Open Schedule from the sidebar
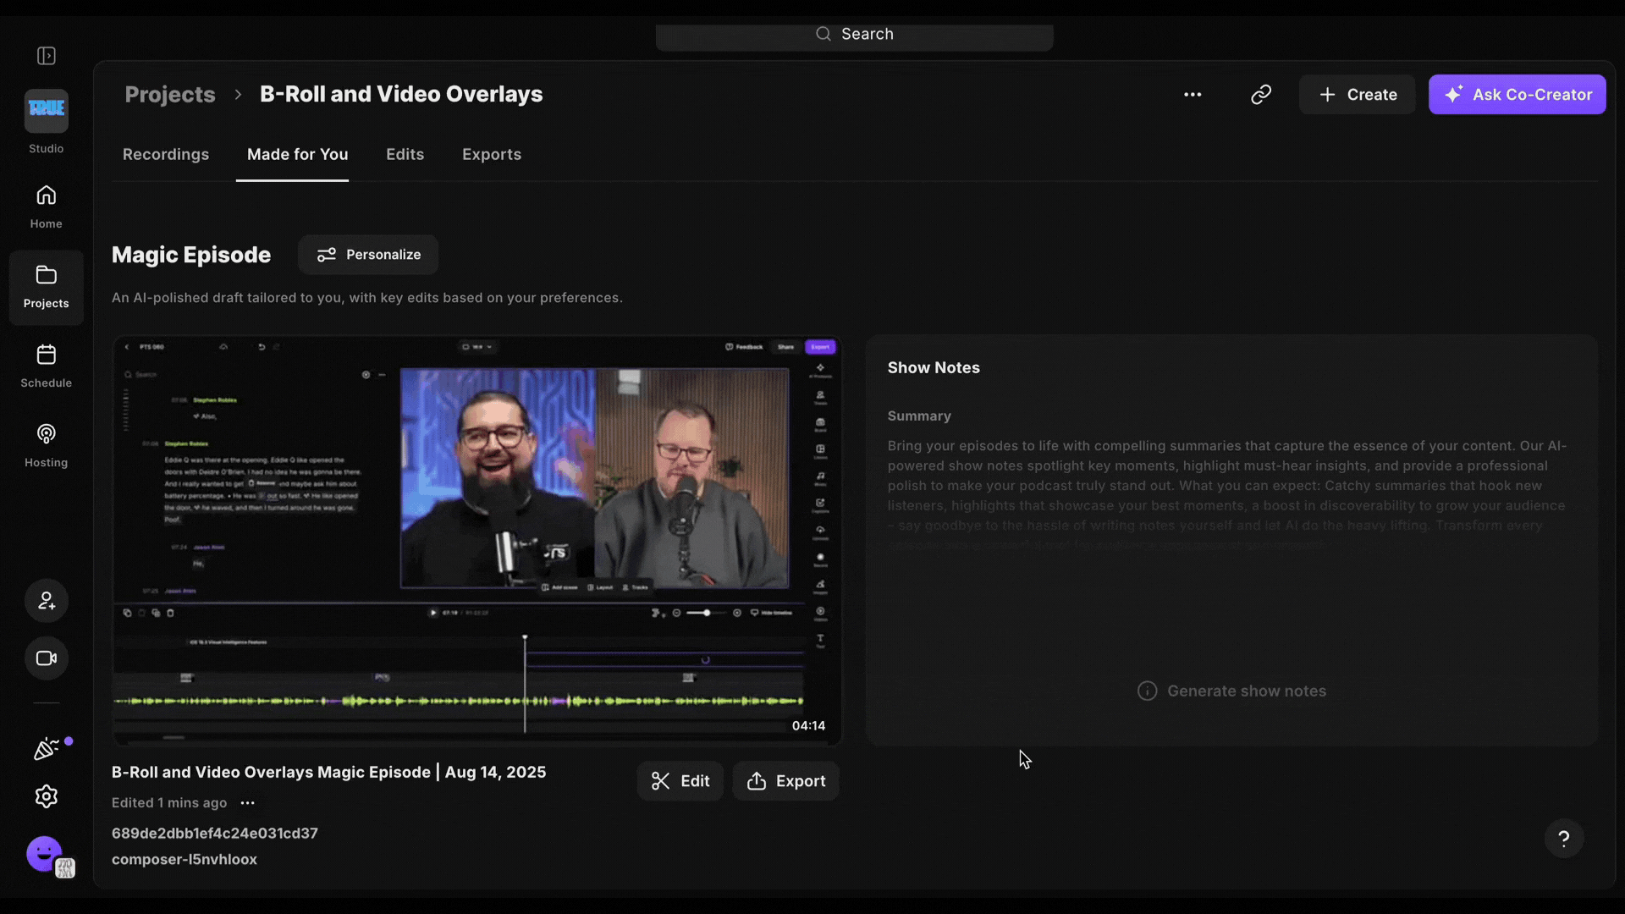This screenshot has height=914, width=1625. coord(47,366)
